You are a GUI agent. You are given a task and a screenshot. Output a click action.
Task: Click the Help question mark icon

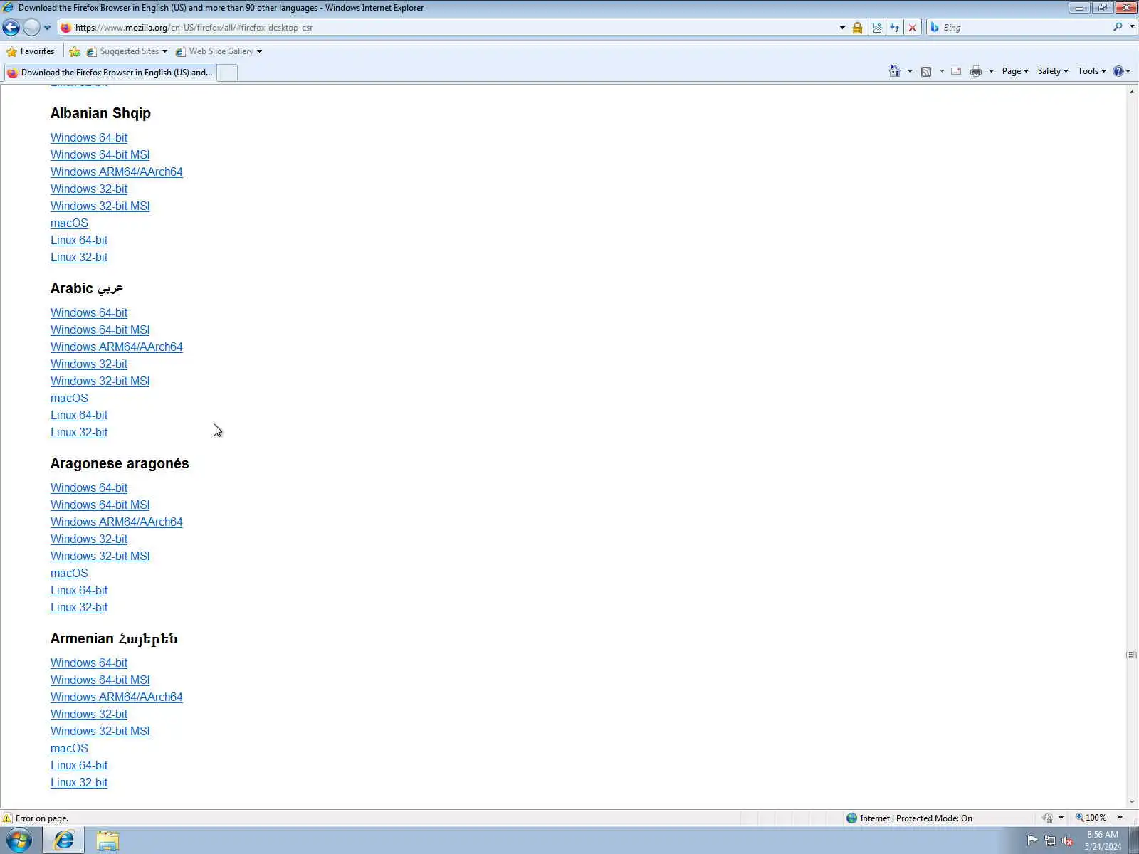[1118, 71]
